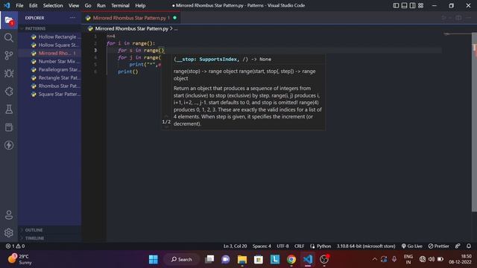Screen dimensions: 477x268
Task: Open the Run and Debug view
Action: click(x=9, y=73)
